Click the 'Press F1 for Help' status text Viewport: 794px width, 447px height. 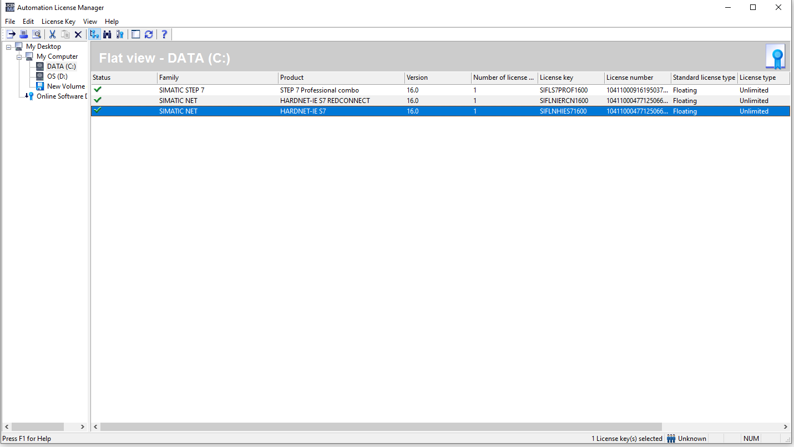[x=27, y=439]
